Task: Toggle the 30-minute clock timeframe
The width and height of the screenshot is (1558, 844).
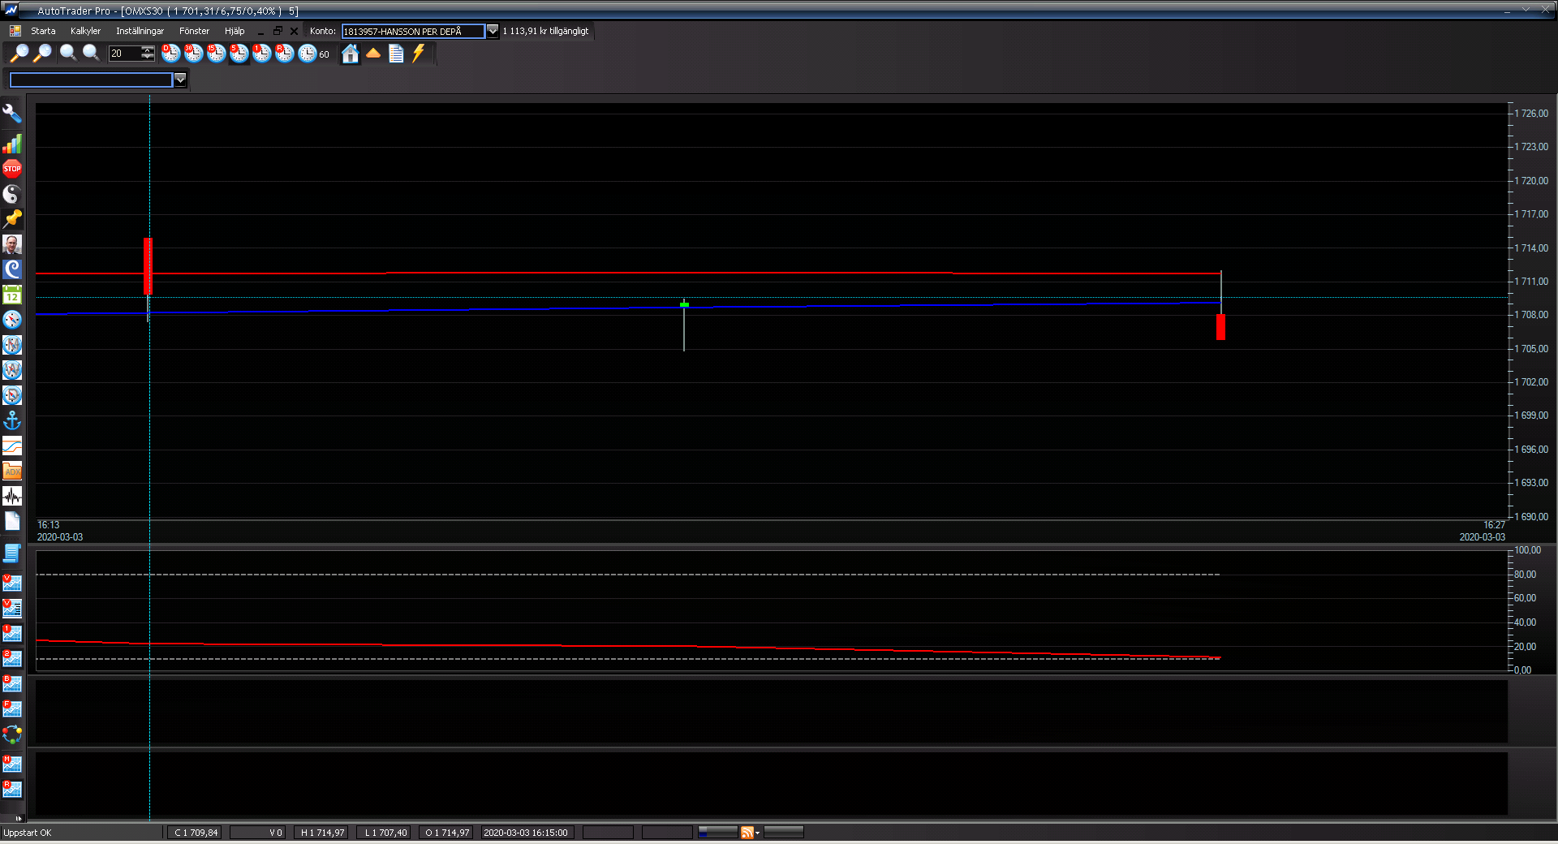Action: [x=193, y=54]
